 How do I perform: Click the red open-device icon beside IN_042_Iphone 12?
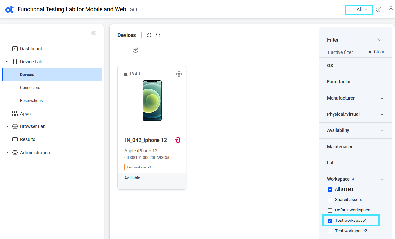pyautogui.click(x=177, y=140)
